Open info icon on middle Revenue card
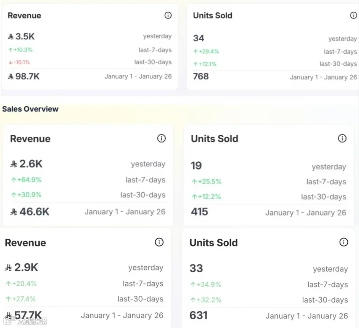This screenshot has height=328, width=359. pos(162,138)
